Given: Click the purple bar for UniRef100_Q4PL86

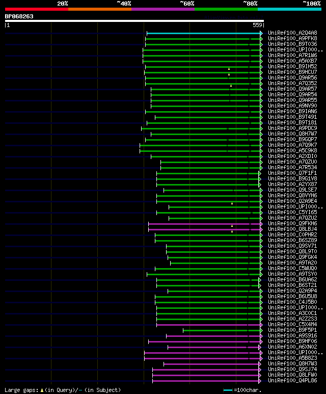Looking at the screenshot, I should coord(206,381).
